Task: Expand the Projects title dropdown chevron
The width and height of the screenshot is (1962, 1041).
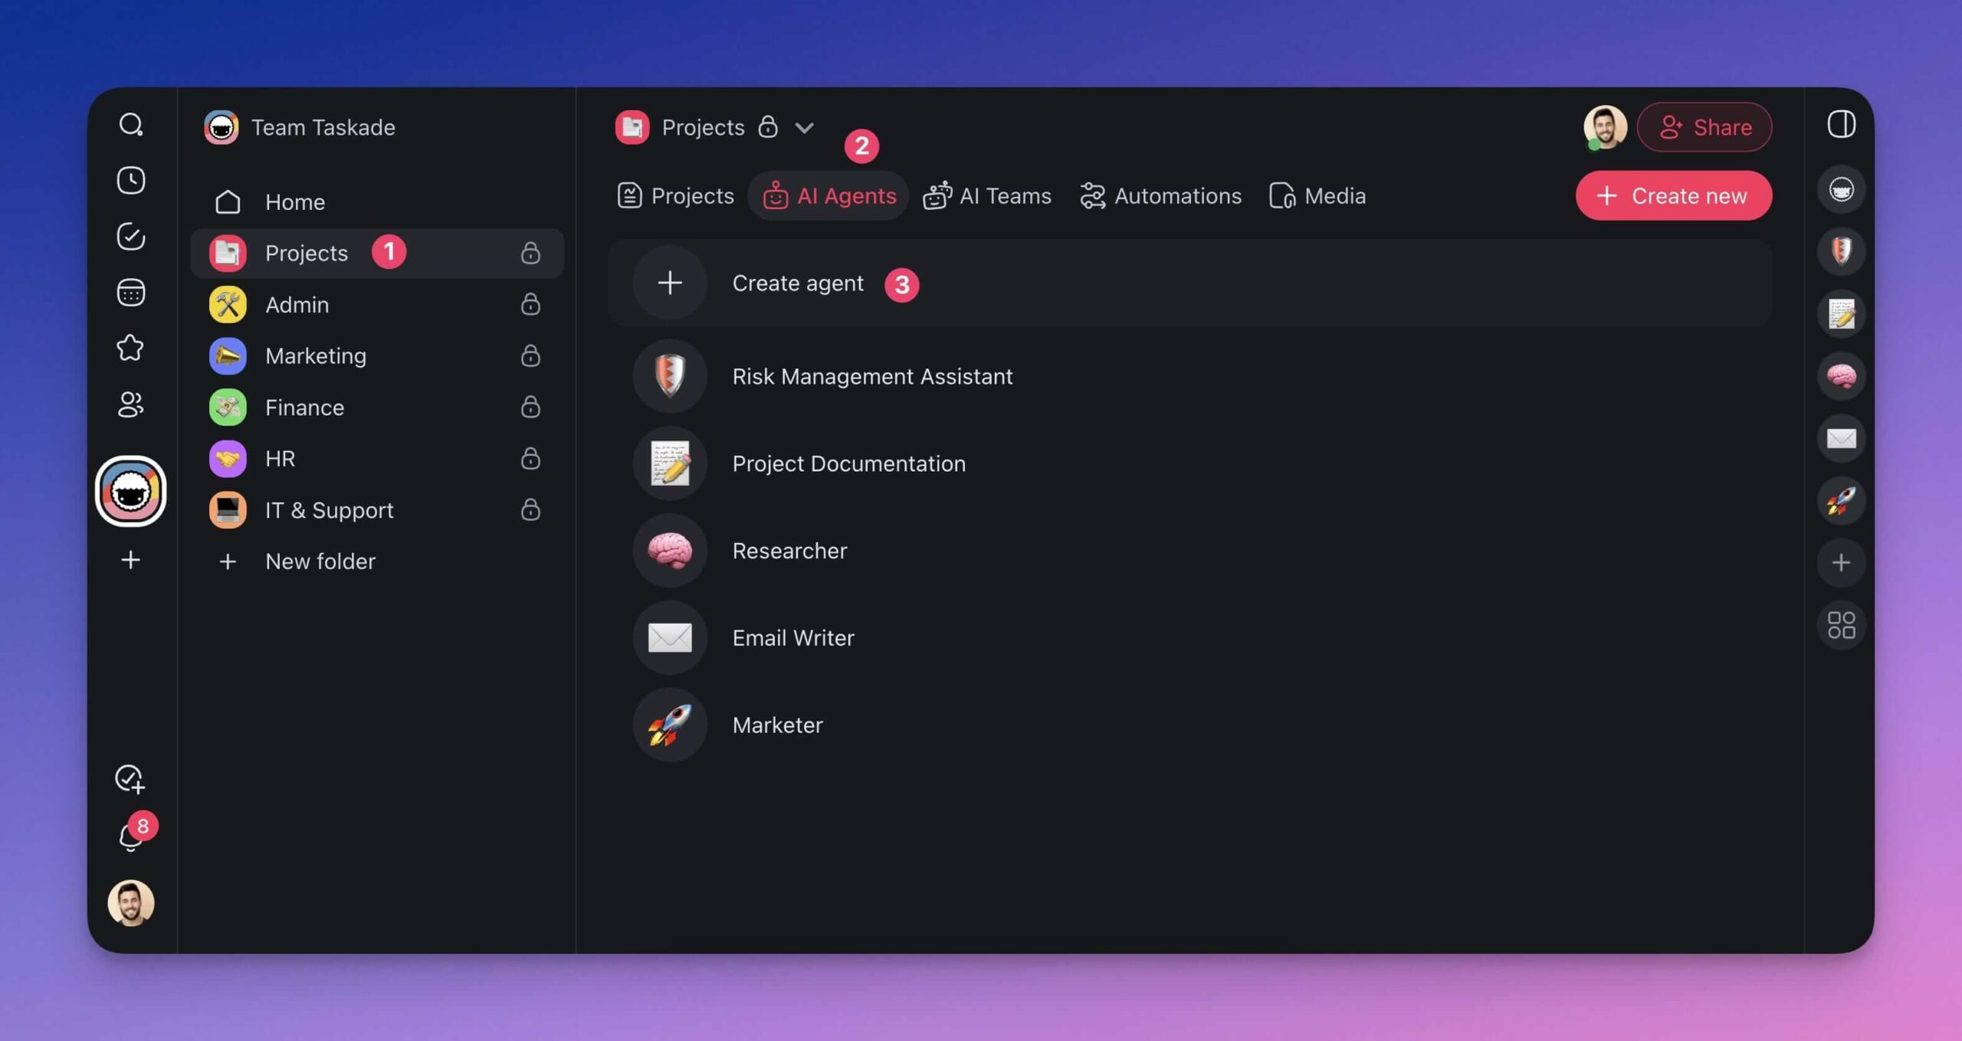Action: click(x=804, y=127)
